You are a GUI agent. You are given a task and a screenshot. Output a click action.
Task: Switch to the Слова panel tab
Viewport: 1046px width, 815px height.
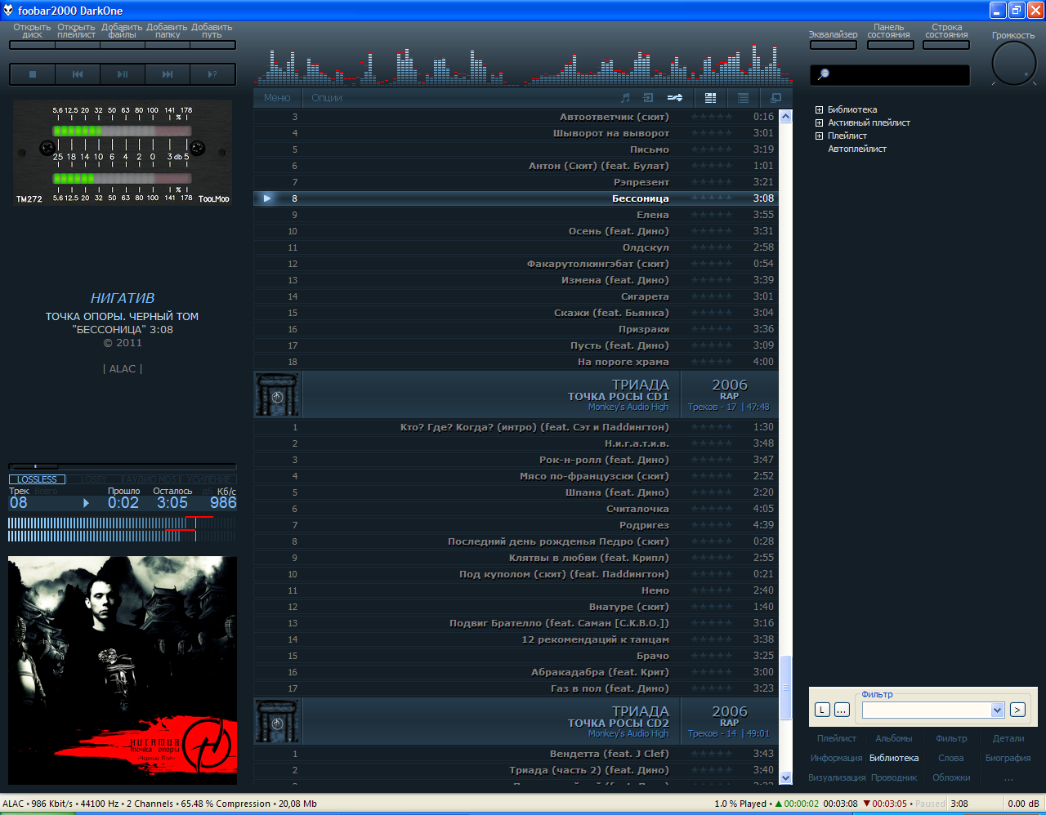click(951, 758)
